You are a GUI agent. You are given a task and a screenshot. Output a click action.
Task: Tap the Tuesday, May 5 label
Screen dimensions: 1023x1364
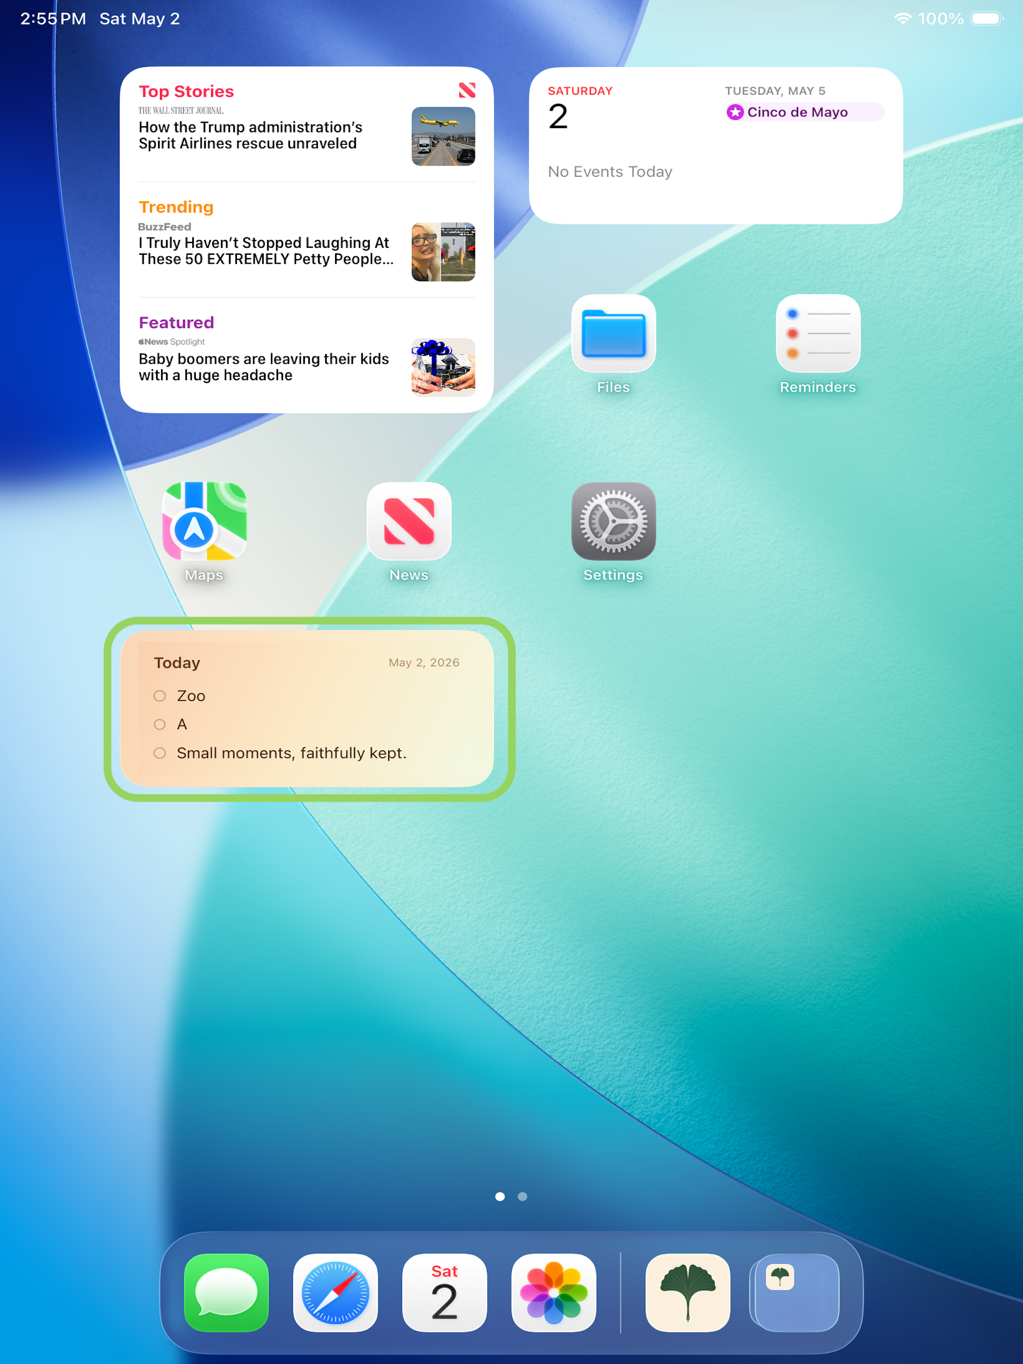pyautogui.click(x=775, y=91)
